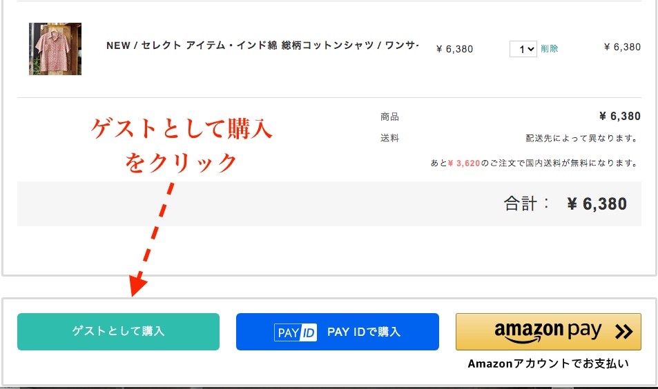Click the red ¥ 3,620 free shipping amount

464,163
